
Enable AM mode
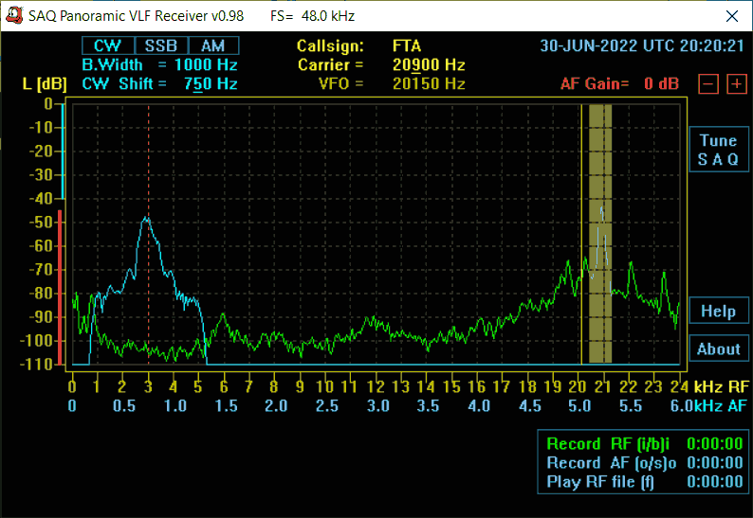pyautogui.click(x=212, y=45)
